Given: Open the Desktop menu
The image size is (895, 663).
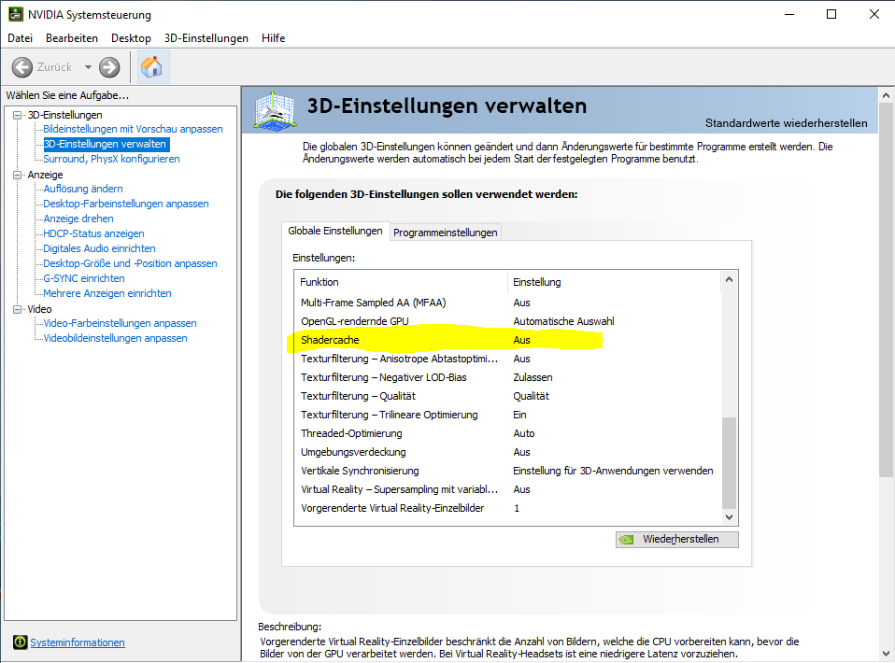Looking at the screenshot, I should click(132, 38).
